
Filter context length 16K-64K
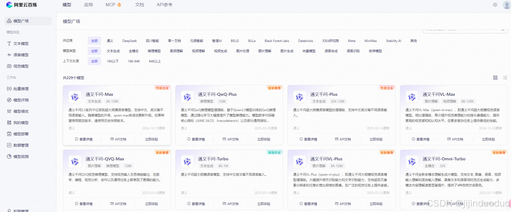[134, 61]
